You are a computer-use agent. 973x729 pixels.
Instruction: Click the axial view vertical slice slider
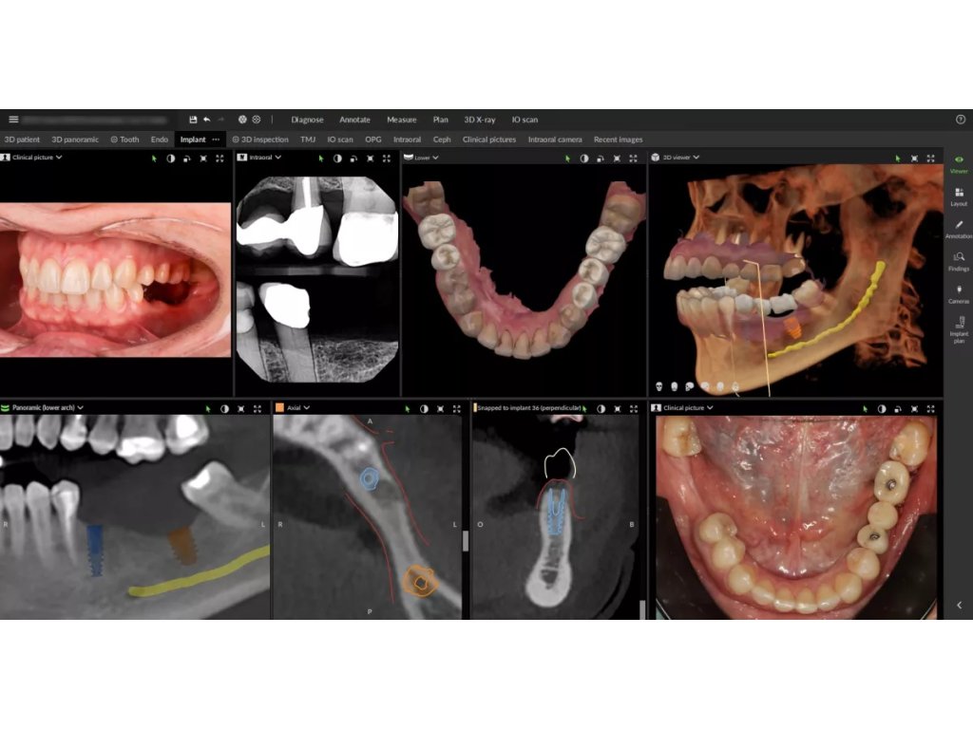pos(465,539)
